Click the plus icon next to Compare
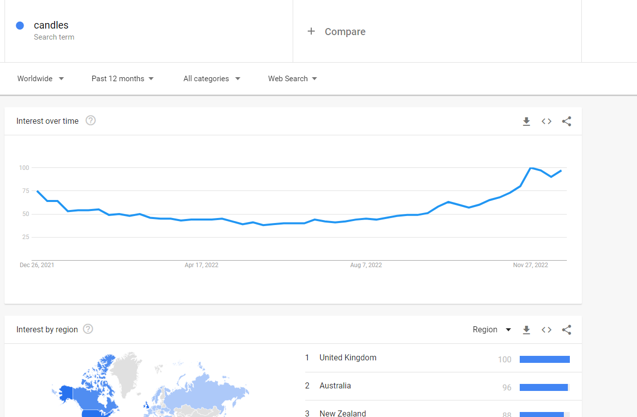The width and height of the screenshot is (637, 417). tap(311, 31)
